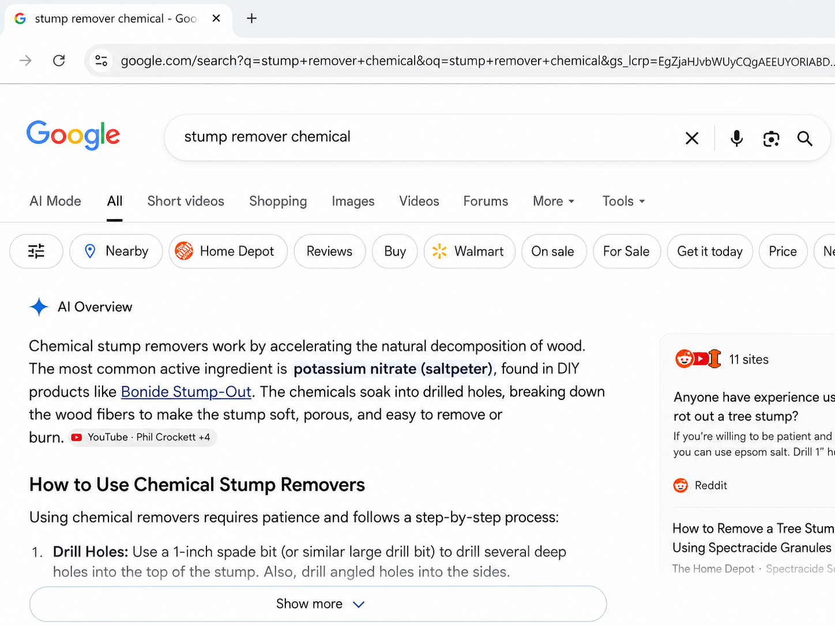This screenshot has height=626, width=835.
Task: Select the address bar URL
Action: (x=476, y=61)
